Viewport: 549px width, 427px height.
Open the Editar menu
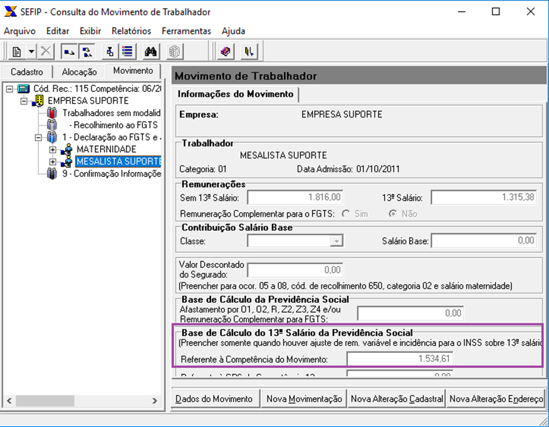click(58, 31)
